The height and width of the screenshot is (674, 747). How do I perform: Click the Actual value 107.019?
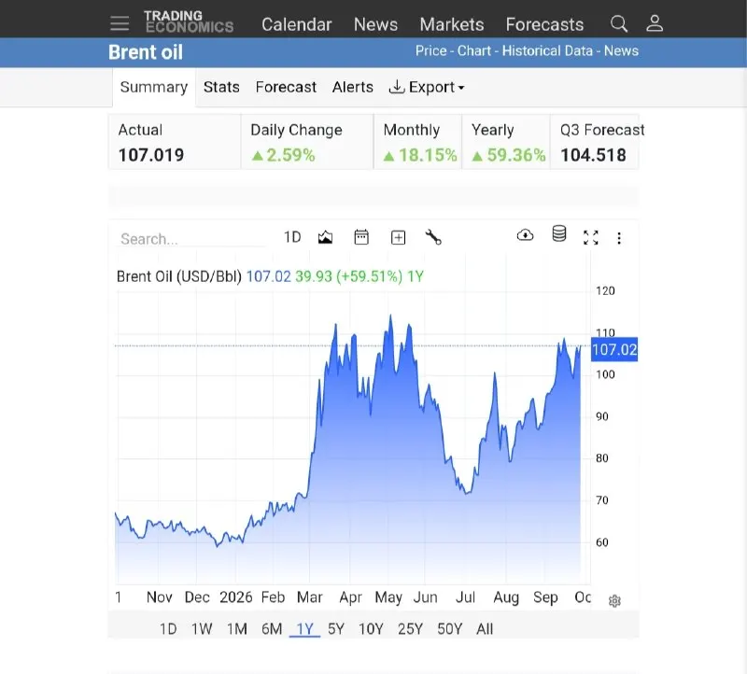point(151,155)
